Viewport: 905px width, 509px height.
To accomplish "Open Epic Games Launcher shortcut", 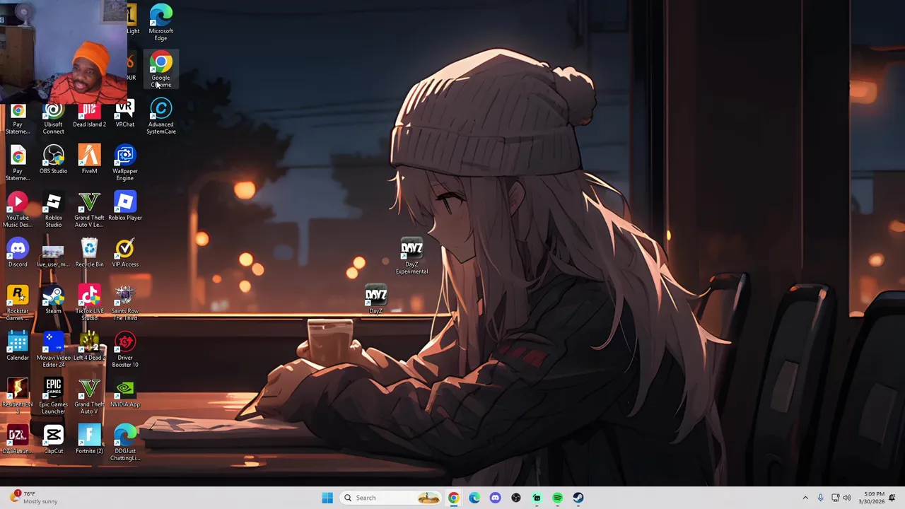I will click(53, 397).
